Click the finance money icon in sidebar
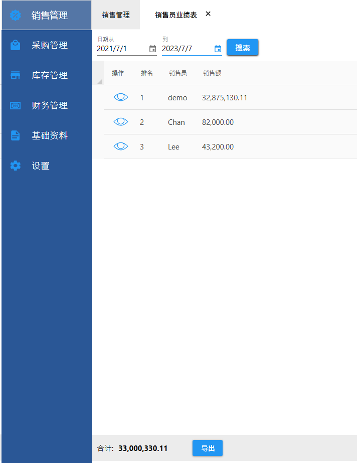 (16, 106)
